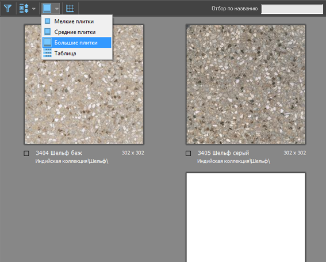This screenshot has width=326, height=262.
Task: Click the grid layout icon
Action: (70, 9)
